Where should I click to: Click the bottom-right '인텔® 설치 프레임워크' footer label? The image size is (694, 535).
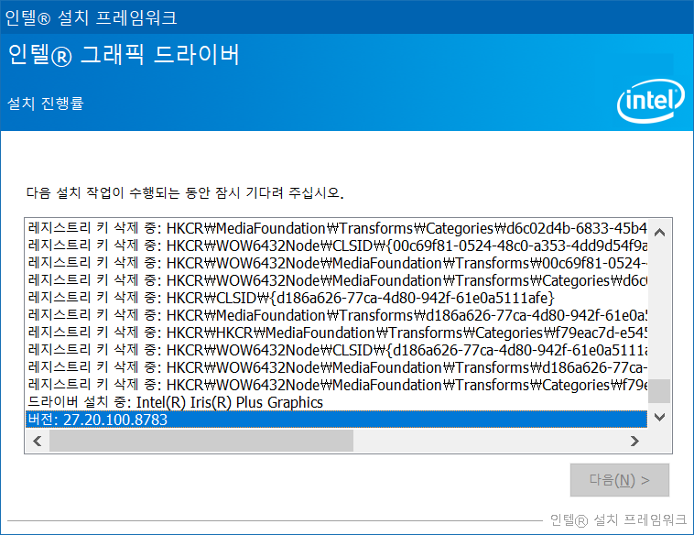pyautogui.click(x=618, y=520)
